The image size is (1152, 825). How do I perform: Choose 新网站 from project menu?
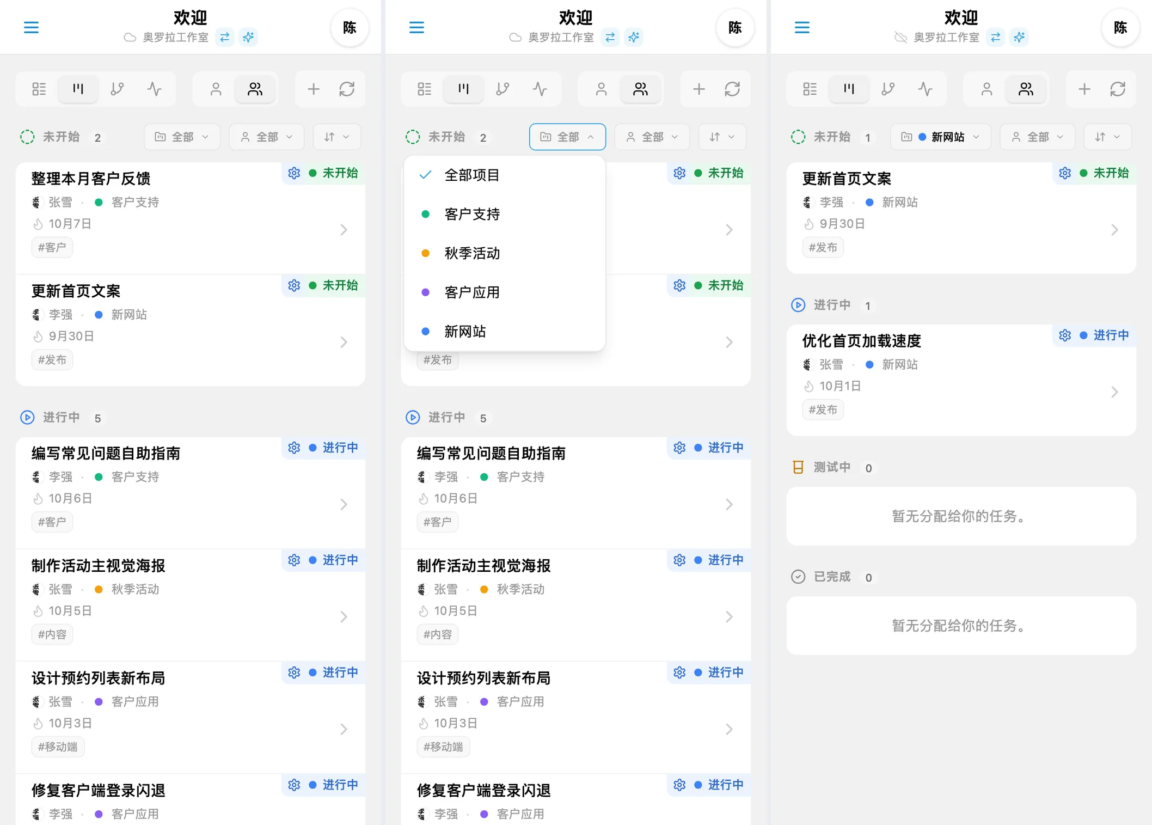pos(505,331)
